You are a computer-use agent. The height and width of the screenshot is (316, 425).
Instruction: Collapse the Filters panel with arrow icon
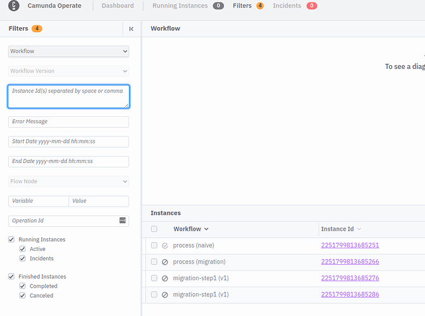pyautogui.click(x=132, y=28)
